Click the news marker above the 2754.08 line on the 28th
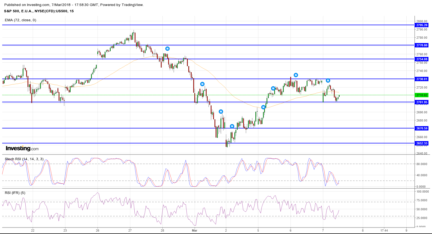This screenshot has height=234, width=432. tap(168, 49)
